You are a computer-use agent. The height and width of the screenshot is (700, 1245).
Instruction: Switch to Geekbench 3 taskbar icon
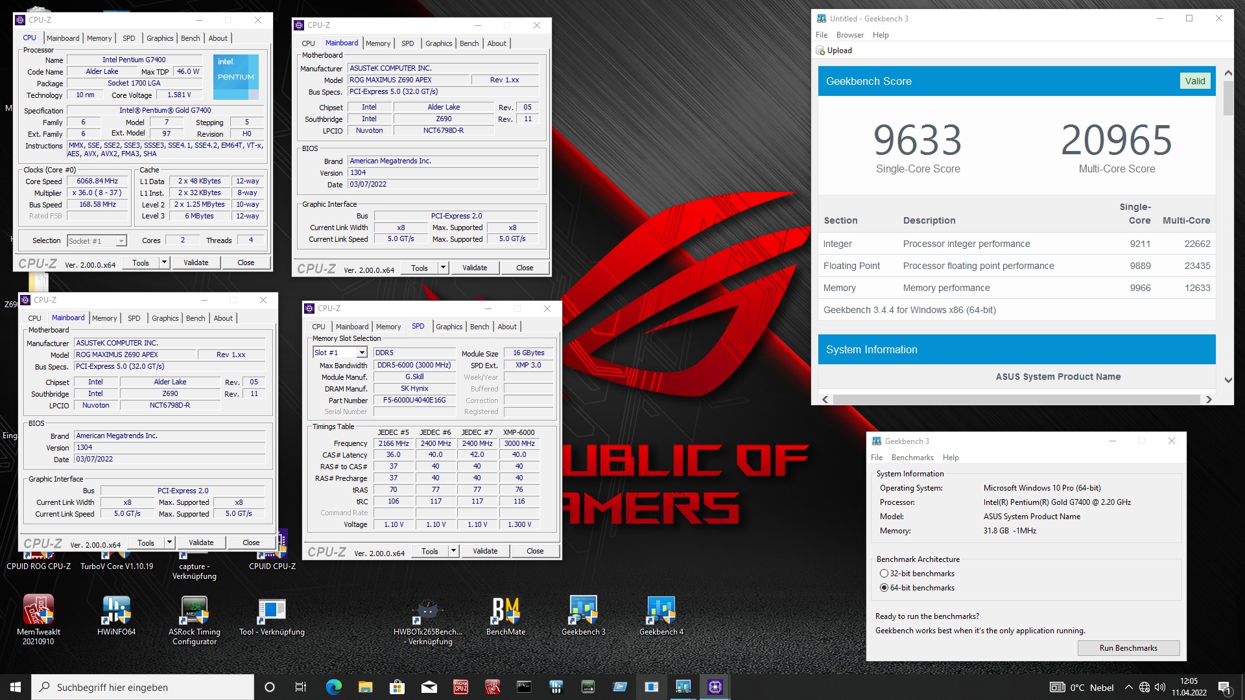click(x=683, y=687)
